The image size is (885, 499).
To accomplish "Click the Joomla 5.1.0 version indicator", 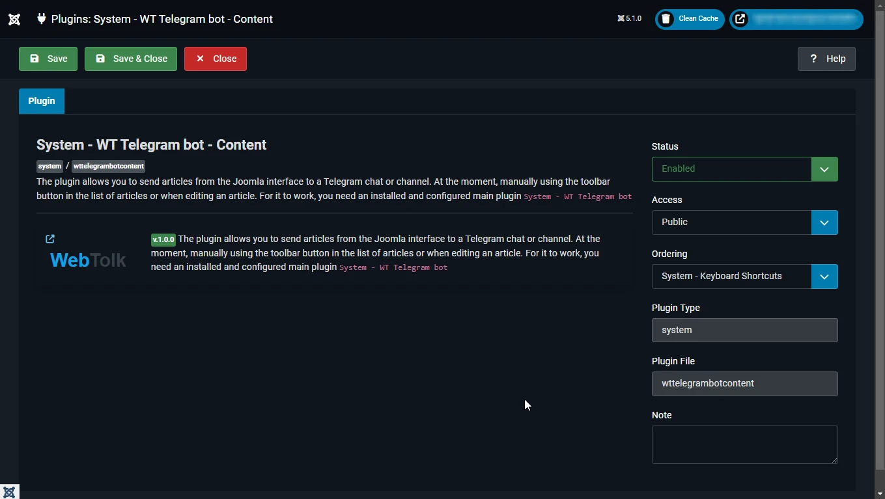I will pyautogui.click(x=630, y=19).
